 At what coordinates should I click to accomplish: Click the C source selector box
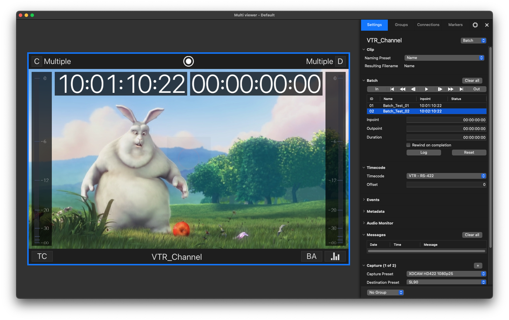(37, 61)
